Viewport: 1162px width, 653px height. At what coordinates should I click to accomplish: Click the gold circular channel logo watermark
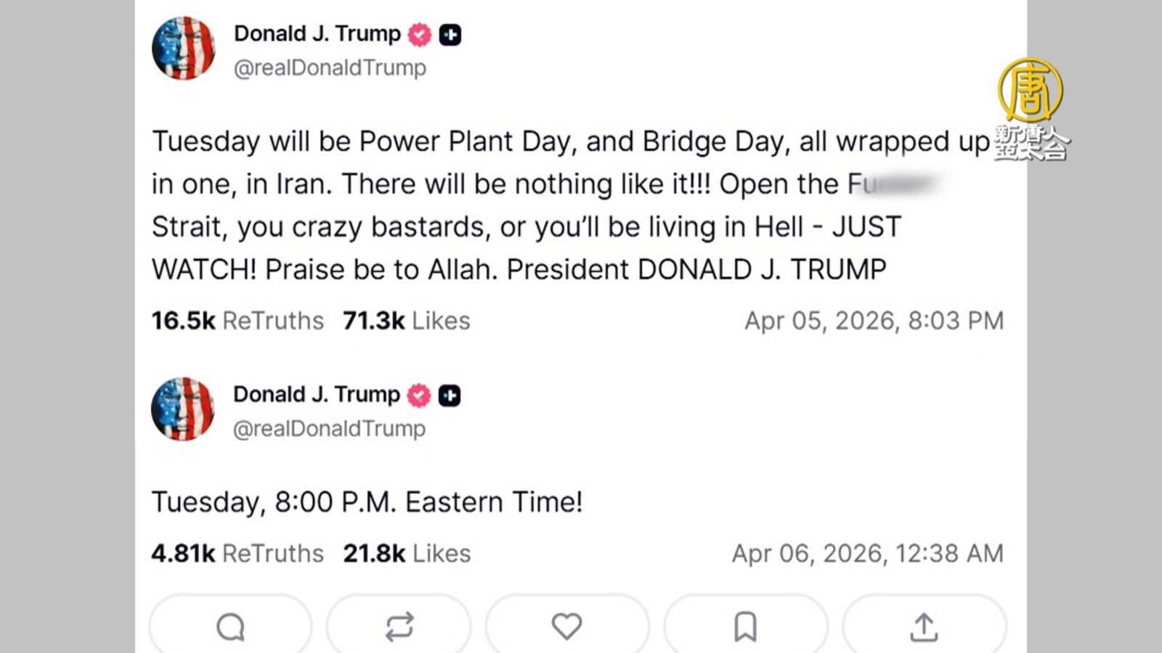click(x=1030, y=91)
